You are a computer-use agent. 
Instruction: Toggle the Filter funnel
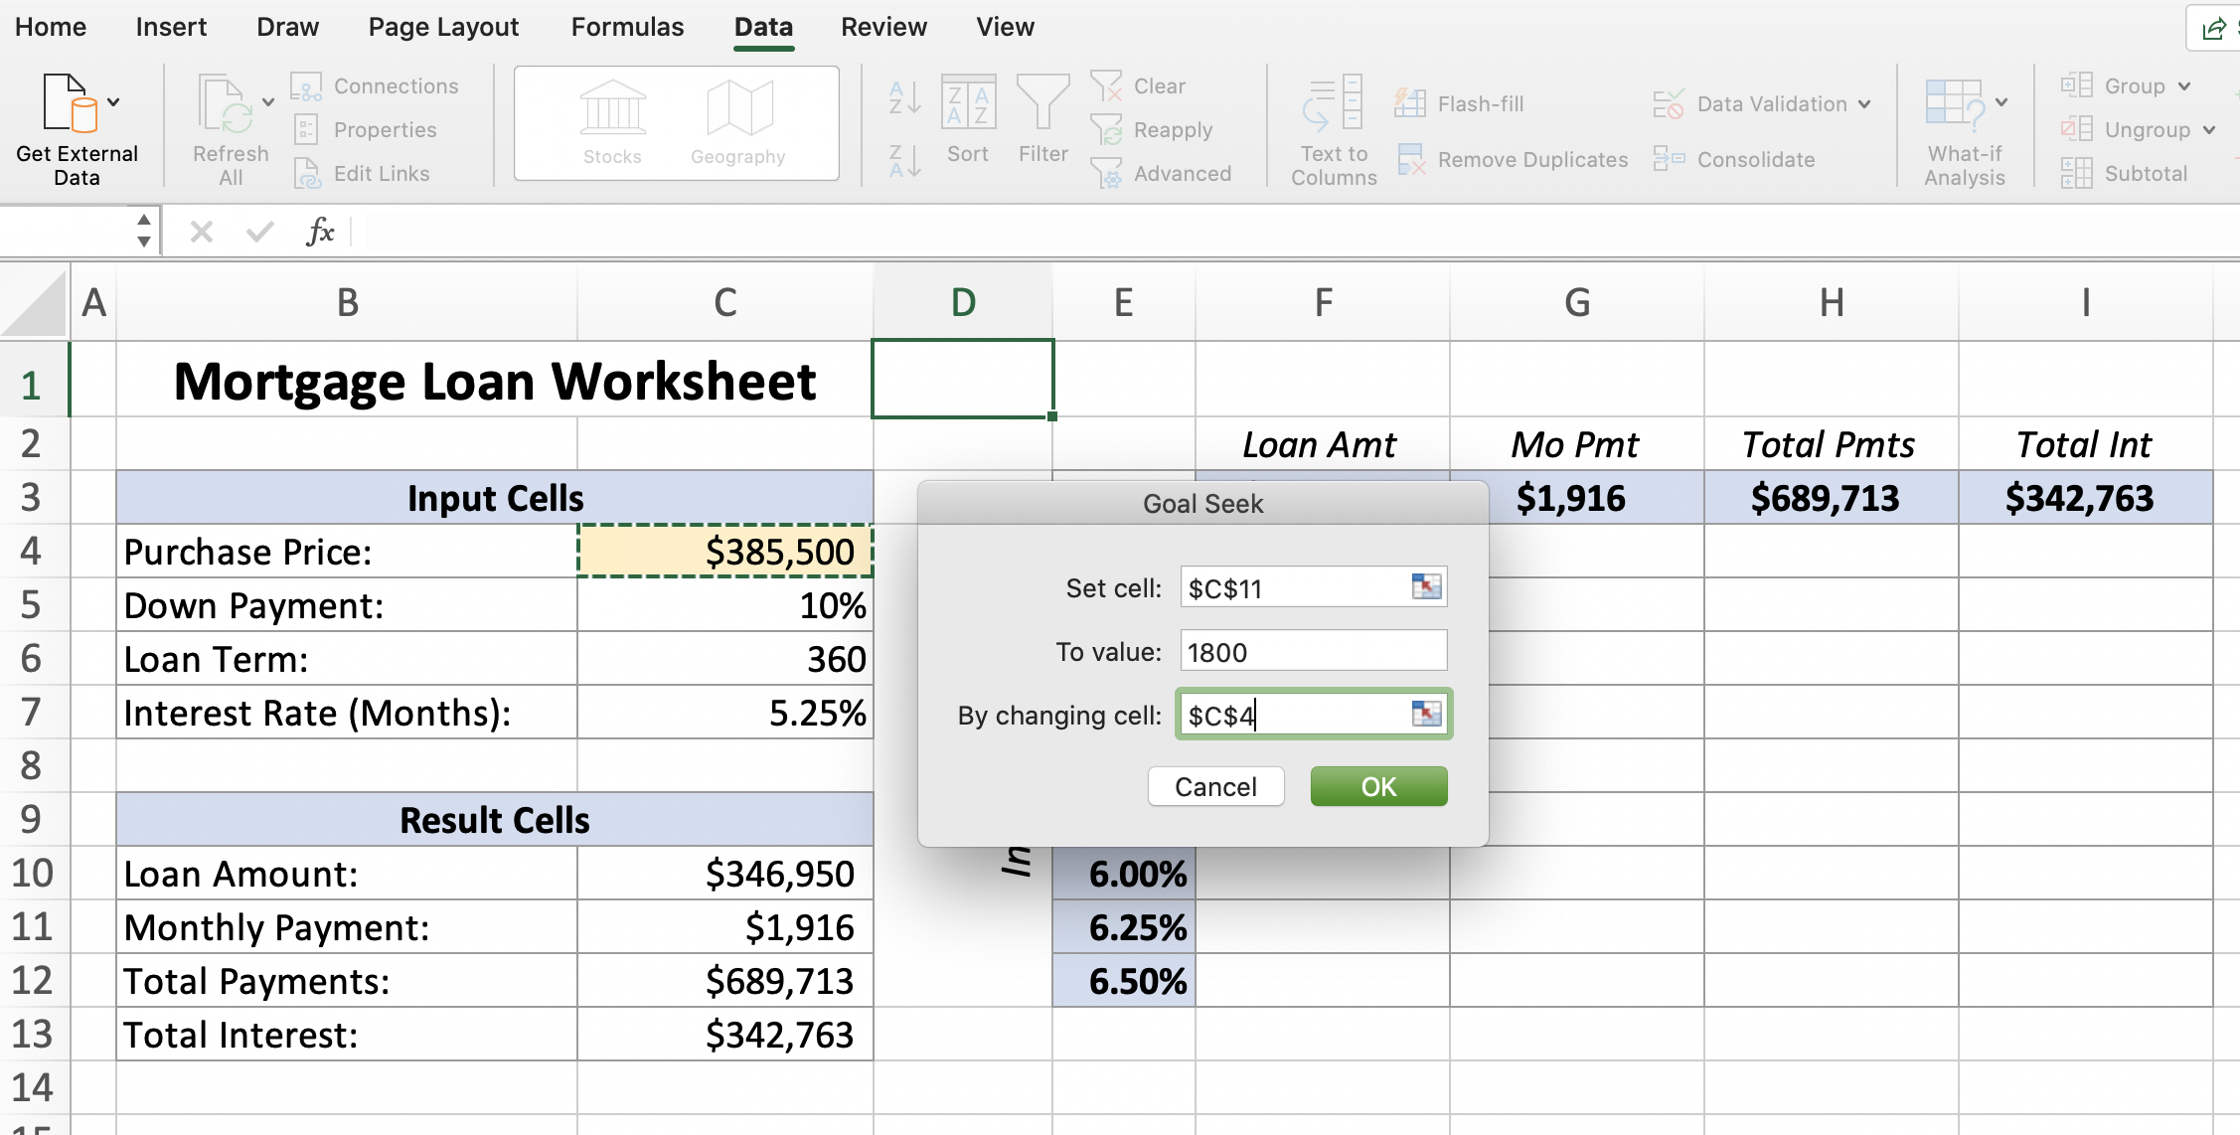(x=1042, y=119)
